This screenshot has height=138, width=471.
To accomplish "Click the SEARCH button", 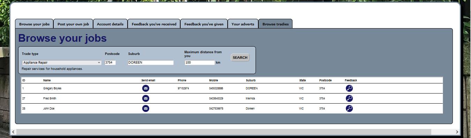I will pos(240,58).
